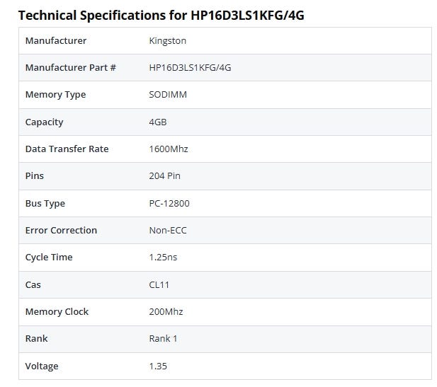The image size is (437, 387).
Task: Select the PC-12800 value
Action: click(x=169, y=203)
